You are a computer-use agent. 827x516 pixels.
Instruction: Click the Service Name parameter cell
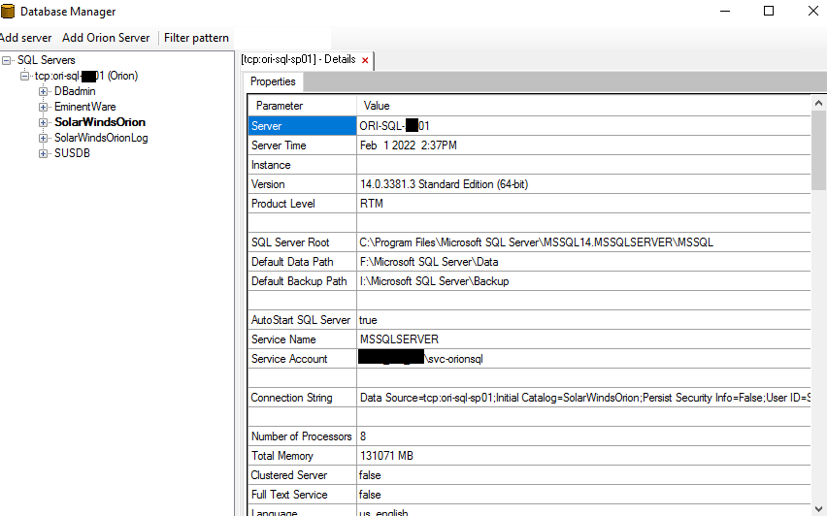tap(302, 339)
